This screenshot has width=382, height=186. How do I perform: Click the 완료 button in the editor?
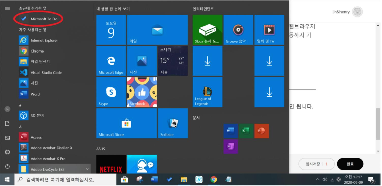(350, 164)
